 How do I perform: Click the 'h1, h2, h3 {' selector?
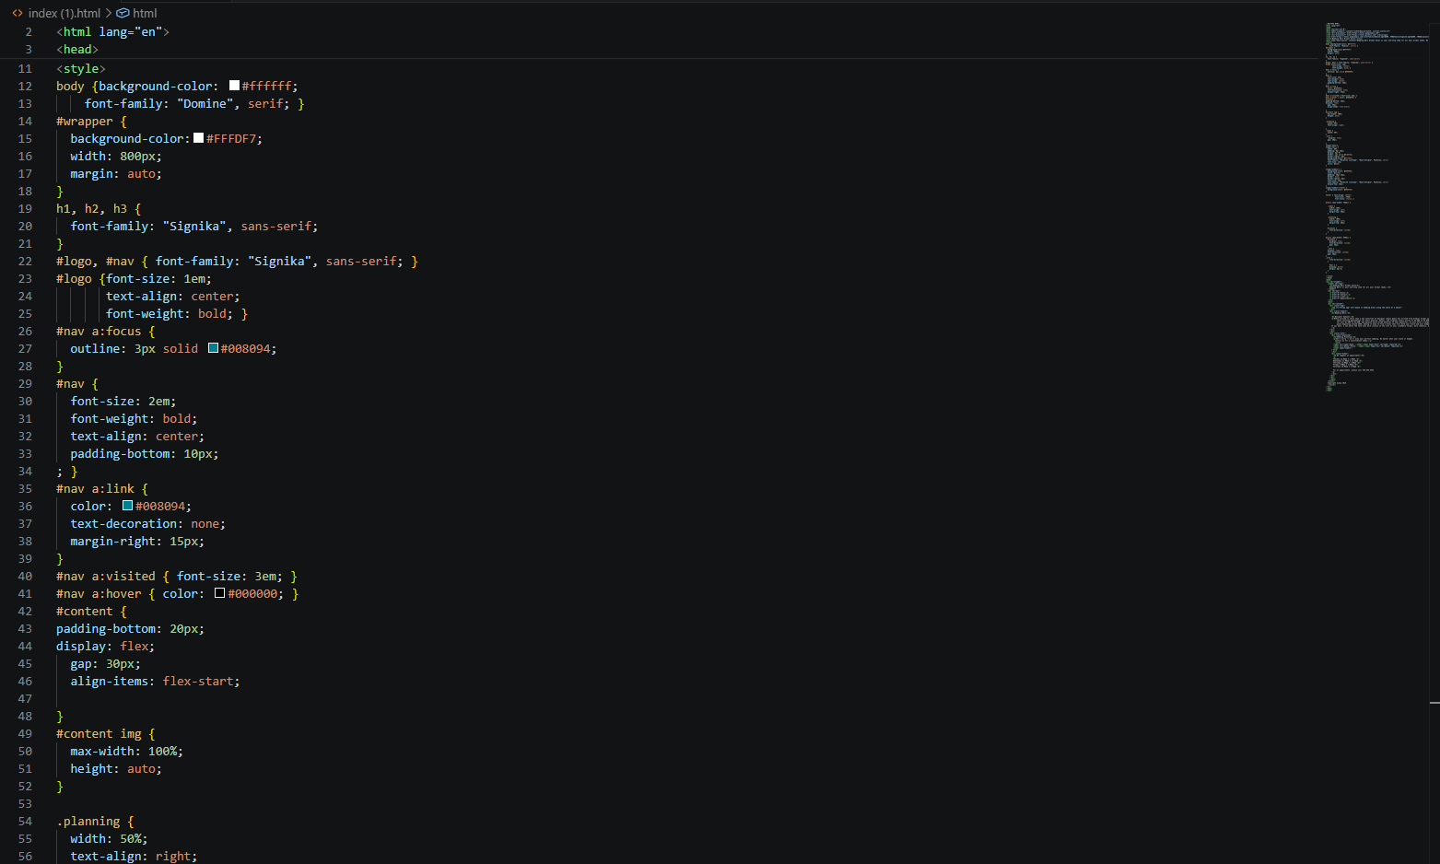coord(99,208)
